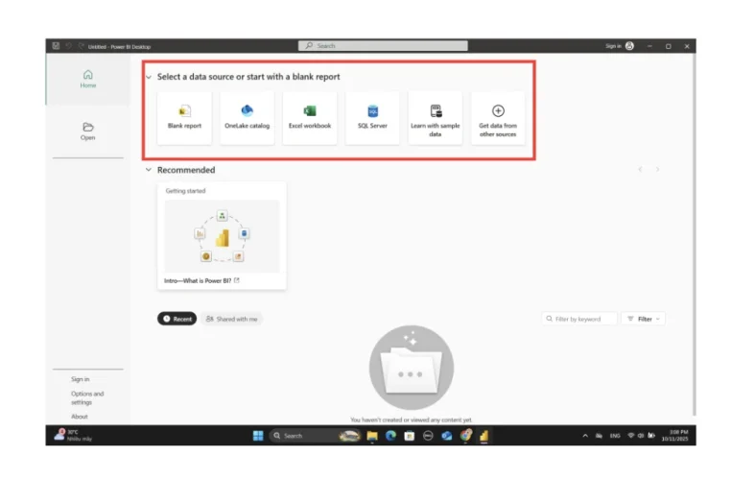Show hidden system tray icons
The image size is (731, 480).
point(585,436)
